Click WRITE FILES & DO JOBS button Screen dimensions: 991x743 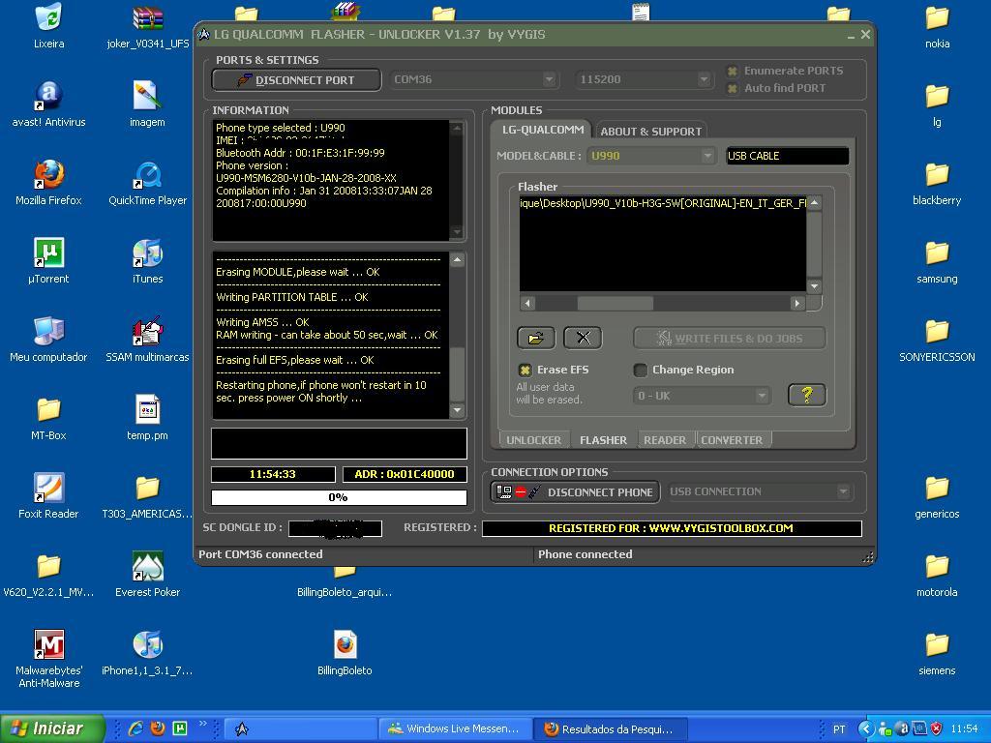730,338
